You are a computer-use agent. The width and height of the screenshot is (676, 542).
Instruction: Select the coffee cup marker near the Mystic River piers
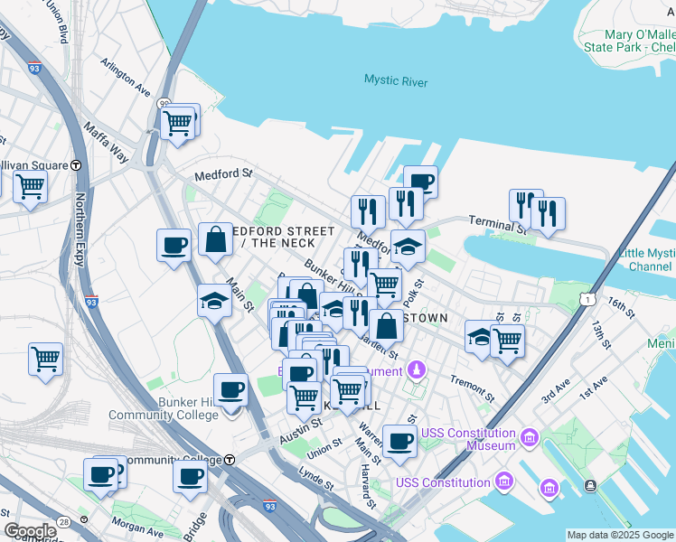coord(423,181)
